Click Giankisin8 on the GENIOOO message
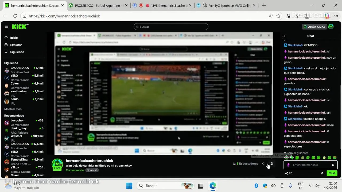The image size is (342, 192). pyautogui.click(x=295, y=45)
